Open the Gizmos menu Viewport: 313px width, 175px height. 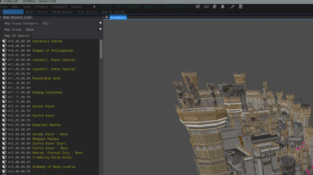point(77,7)
